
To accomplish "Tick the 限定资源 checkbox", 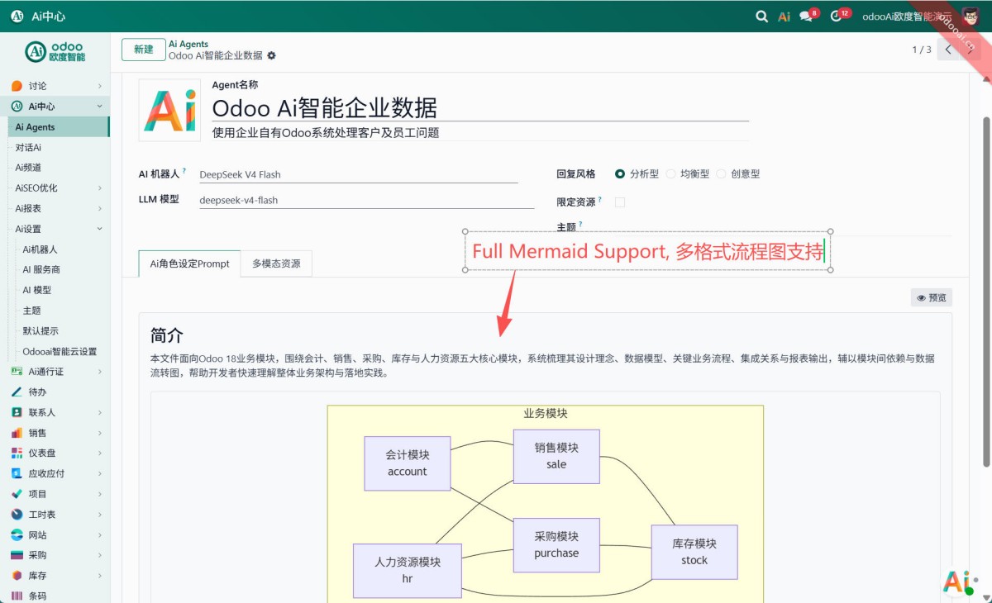I will click(x=620, y=202).
